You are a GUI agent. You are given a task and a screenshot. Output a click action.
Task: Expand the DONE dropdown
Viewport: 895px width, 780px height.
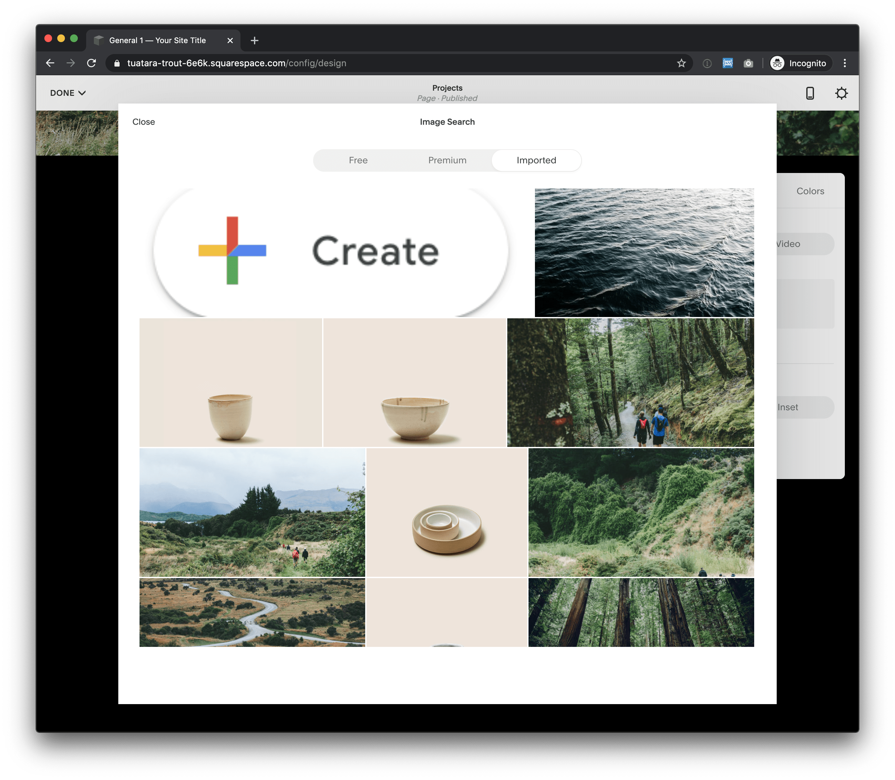[68, 93]
